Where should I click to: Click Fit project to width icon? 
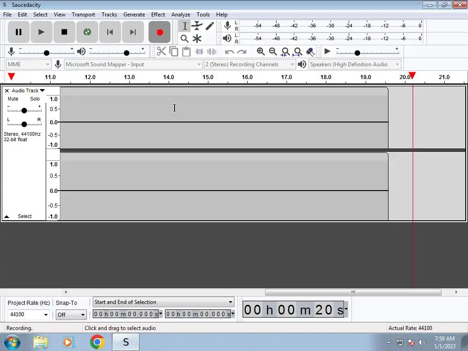click(x=298, y=52)
